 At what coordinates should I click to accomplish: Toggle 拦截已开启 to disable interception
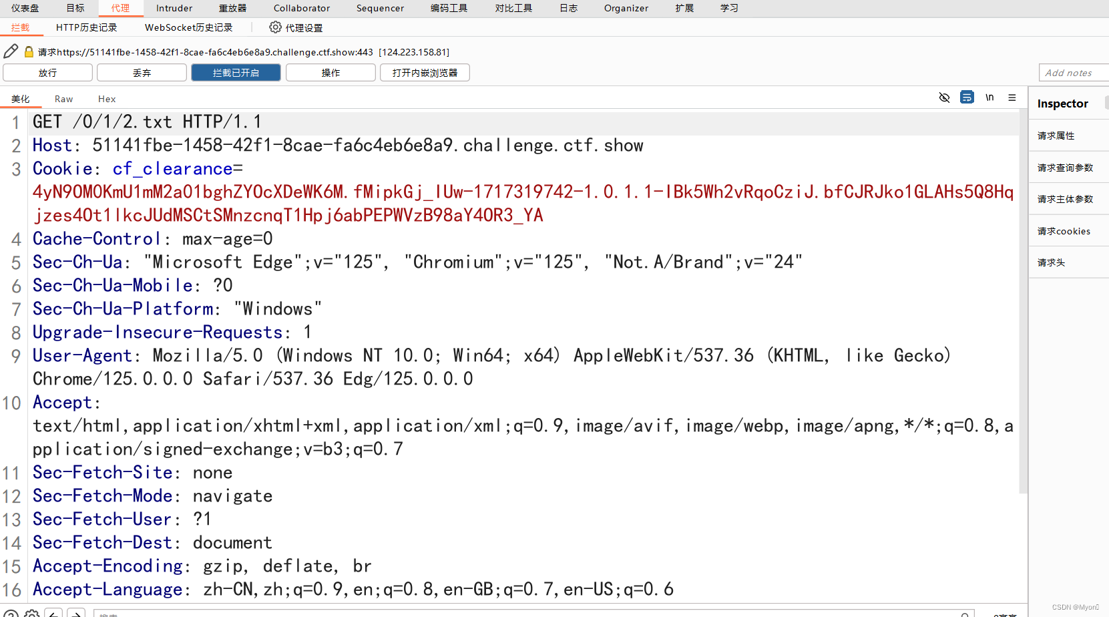pyautogui.click(x=235, y=72)
